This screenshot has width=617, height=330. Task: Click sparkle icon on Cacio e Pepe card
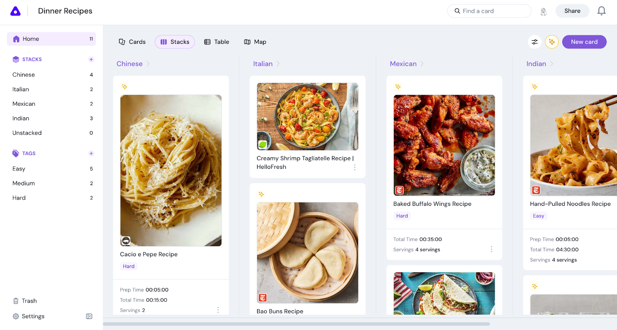(x=125, y=87)
